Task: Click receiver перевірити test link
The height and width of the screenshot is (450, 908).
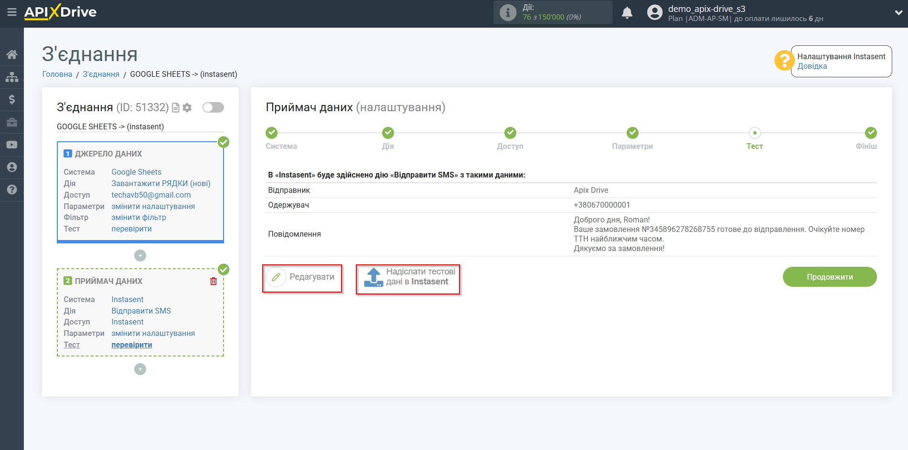Action: [132, 345]
